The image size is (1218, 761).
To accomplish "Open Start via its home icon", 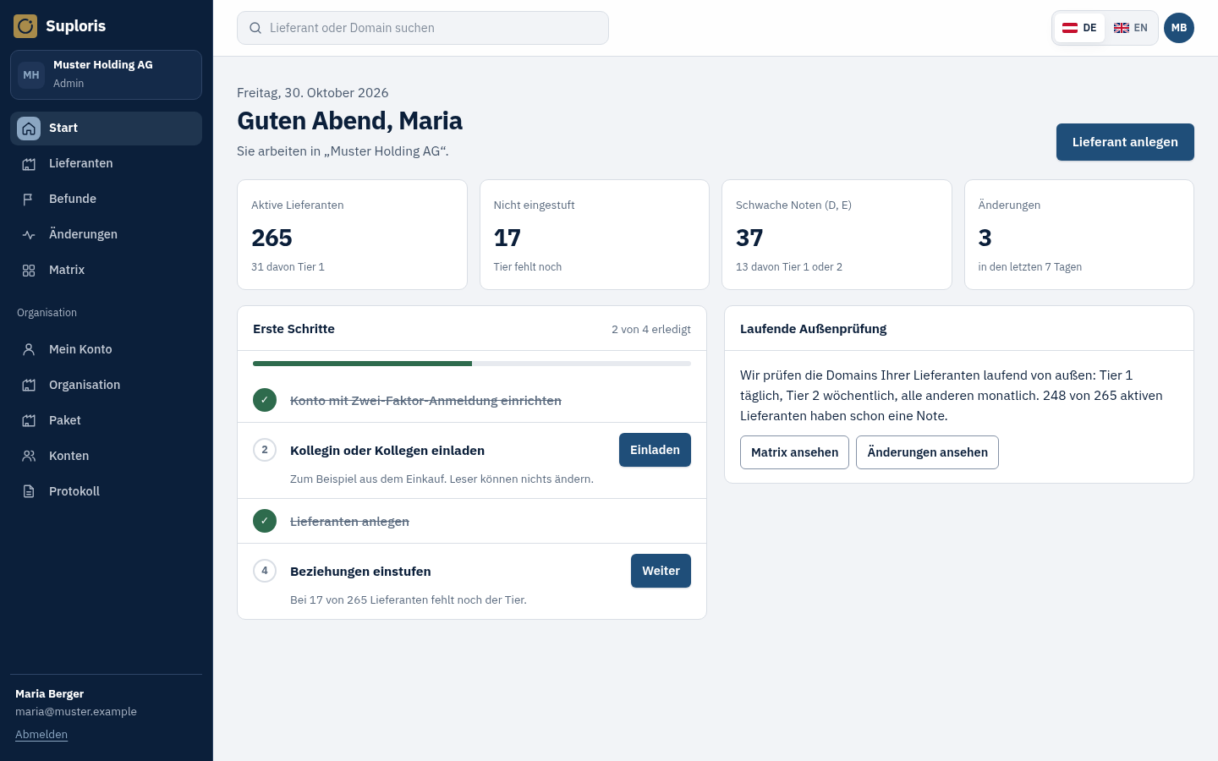I will point(29,129).
